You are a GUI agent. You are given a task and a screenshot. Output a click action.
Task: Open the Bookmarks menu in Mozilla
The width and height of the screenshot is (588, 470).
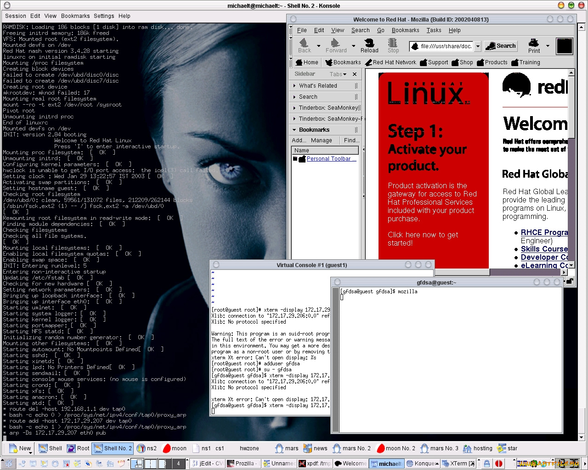tap(405, 30)
